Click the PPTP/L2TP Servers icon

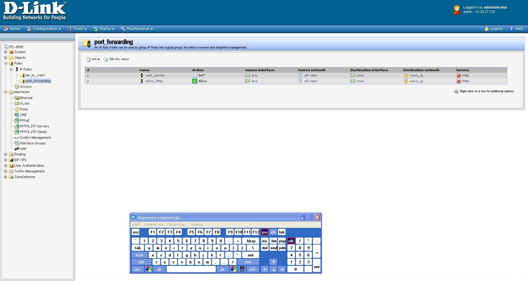[17, 126]
